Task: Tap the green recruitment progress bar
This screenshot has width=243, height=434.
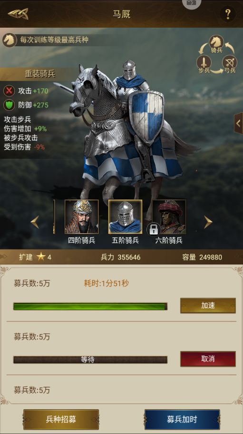Action: pos(90,306)
